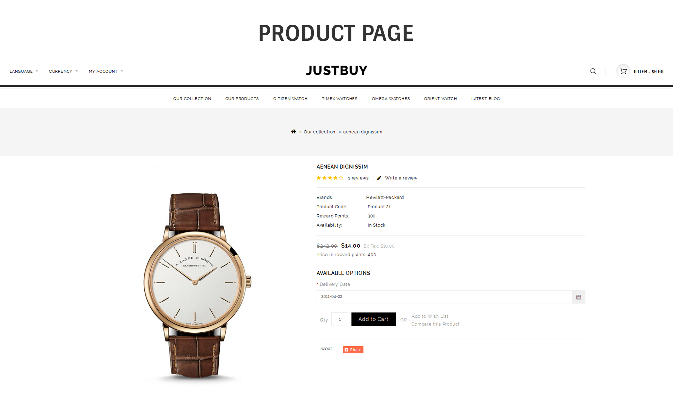
Task: Click the Delivery Date input field
Action: coord(444,297)
